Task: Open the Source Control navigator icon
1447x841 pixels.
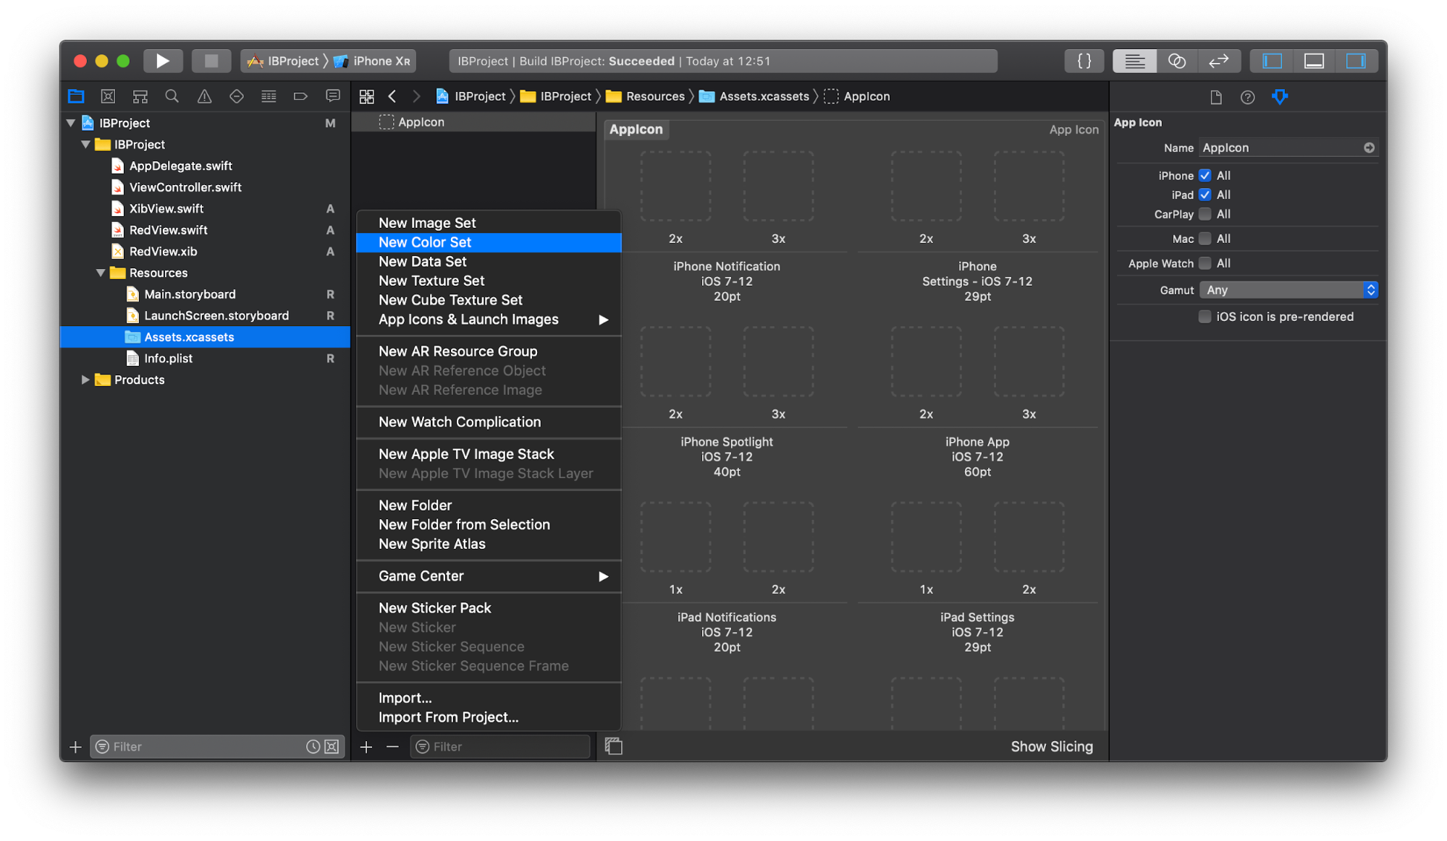Action: pyautogui.click(x=108, y=96)
